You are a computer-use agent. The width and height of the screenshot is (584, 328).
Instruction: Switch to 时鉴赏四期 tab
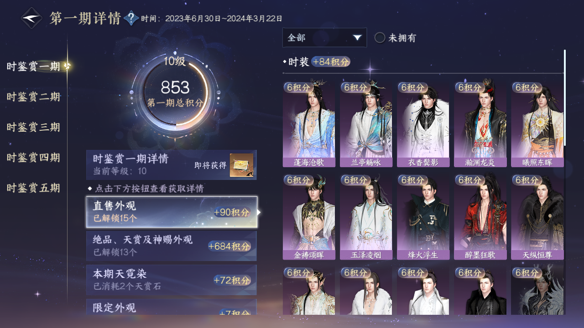tap(33, 158)
